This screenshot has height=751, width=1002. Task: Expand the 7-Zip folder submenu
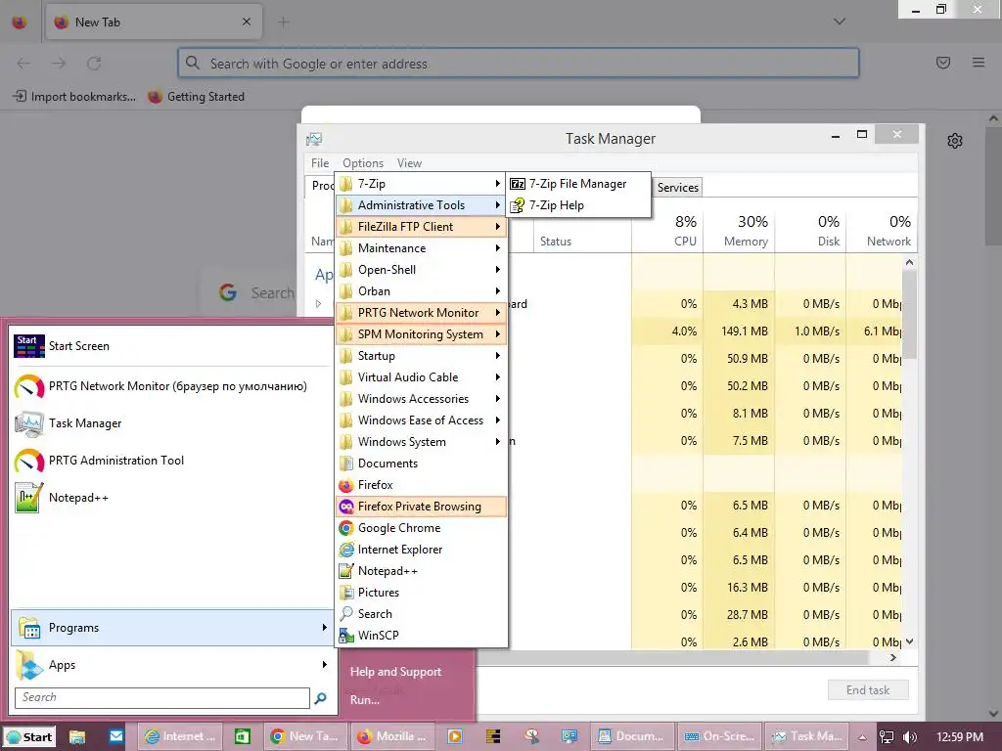point(421,184)
